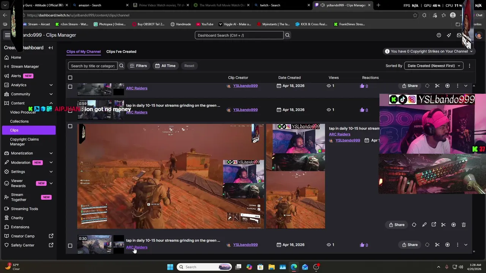This screenshot has height=273, width=486.
Task: Expand the Community sidebar section
Action: click(x=51, y=94)
